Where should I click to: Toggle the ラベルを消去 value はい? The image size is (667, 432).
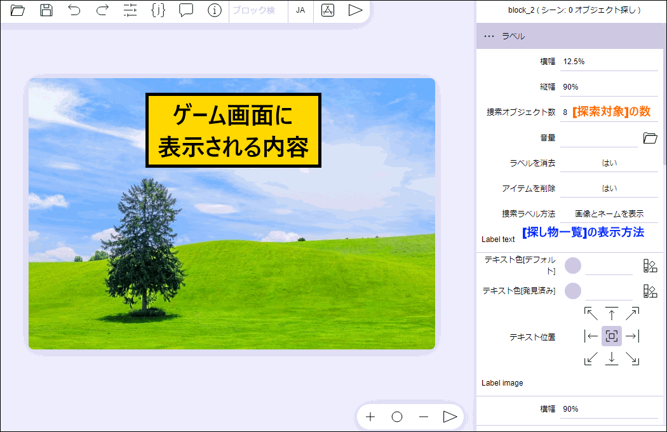click(609, 163)
